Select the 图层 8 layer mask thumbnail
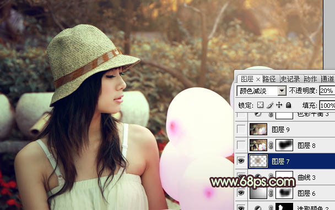335x210 pixels. pyautogui.click(x=284, y=145)
